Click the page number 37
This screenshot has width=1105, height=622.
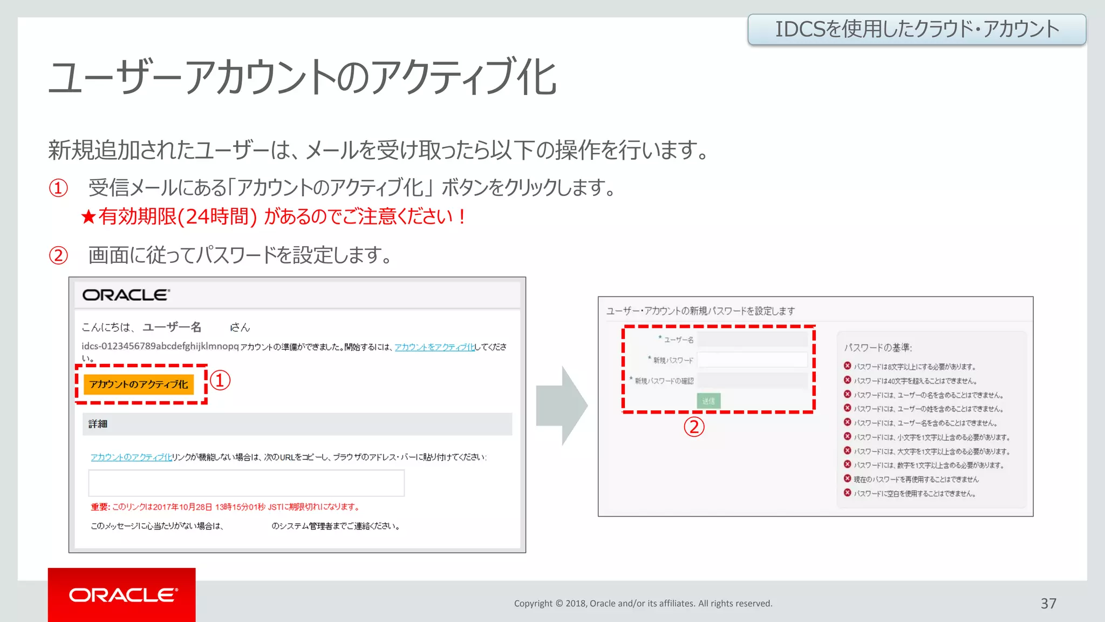tap(1048, 604)
